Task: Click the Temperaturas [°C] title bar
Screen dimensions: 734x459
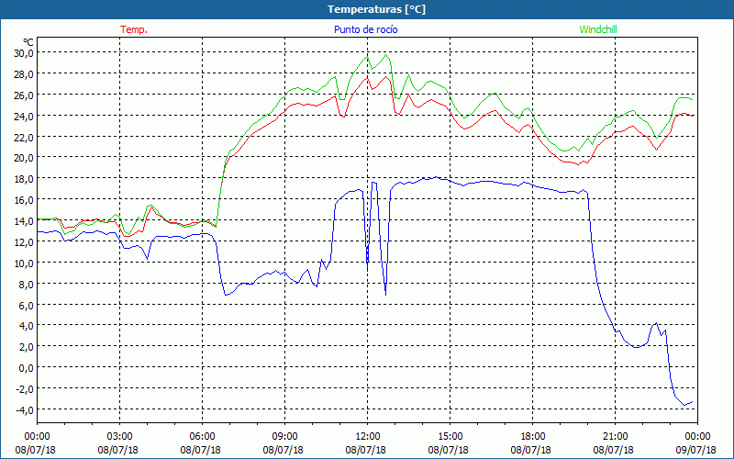Action: pyautogui.click(x=367, y=9)
